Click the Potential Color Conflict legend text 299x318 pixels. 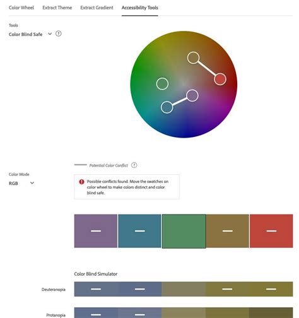coord(108,165)
